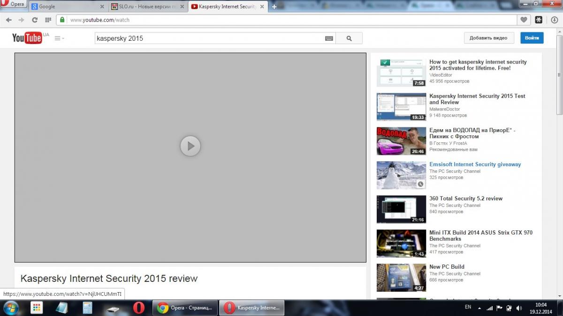Go back to the previous page
The image size is (563, 316).
point(8,20)
